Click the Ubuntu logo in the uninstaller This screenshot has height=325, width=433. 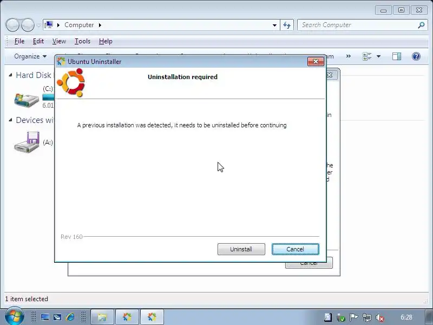71,83
